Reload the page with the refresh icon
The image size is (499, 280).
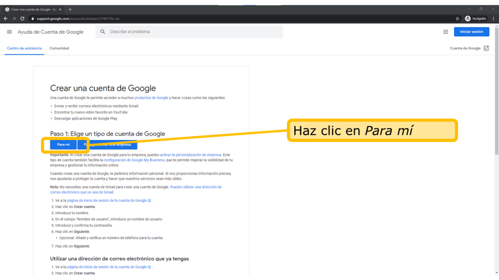pyautogui.click(x=22, y=19)
